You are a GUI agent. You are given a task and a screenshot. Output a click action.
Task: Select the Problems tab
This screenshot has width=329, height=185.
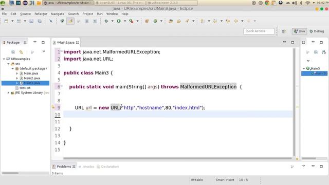point(64,166)
